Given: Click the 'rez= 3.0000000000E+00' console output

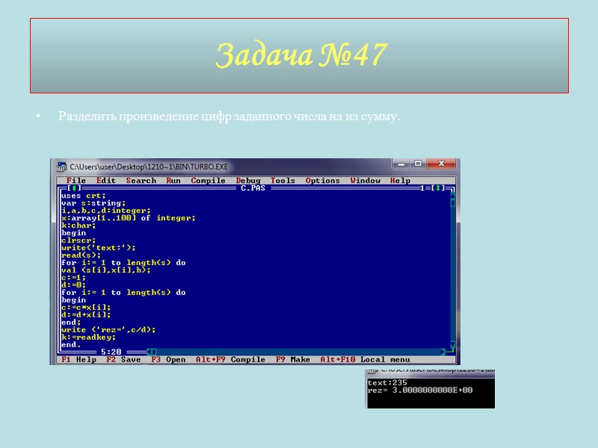Looking at the screenshot, I should pyautogui.click(x=420, y=390).
